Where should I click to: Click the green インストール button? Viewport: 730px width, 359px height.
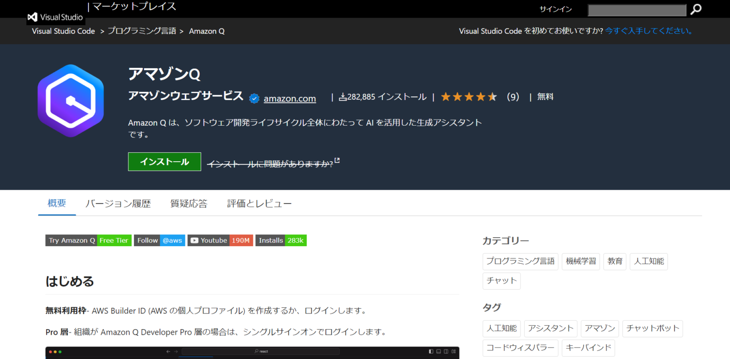pyautogui.click(x=164, y=162)
